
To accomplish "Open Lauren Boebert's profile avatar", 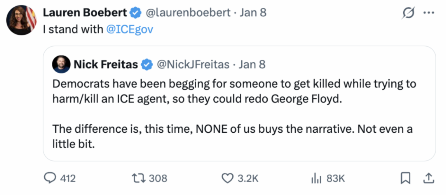I will coord(21,20).
